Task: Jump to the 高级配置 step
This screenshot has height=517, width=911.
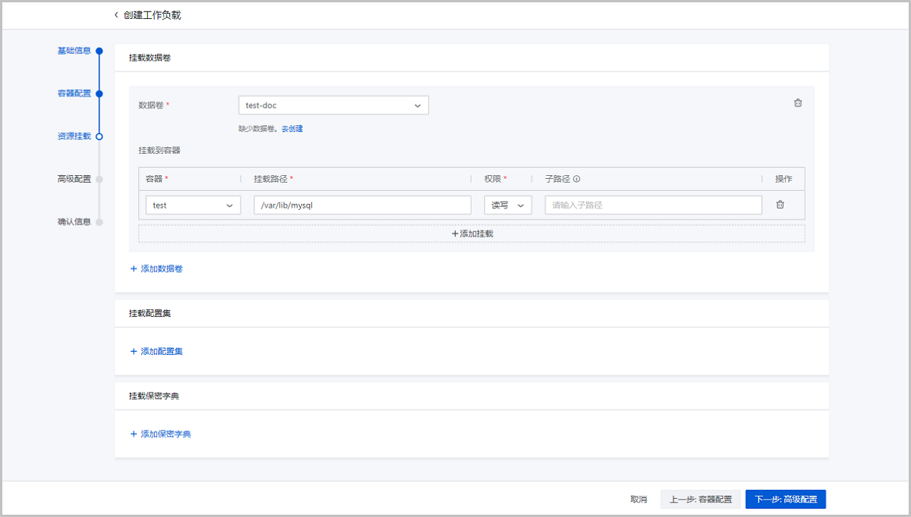Action: pyautogui.click(x=74, y=179)
